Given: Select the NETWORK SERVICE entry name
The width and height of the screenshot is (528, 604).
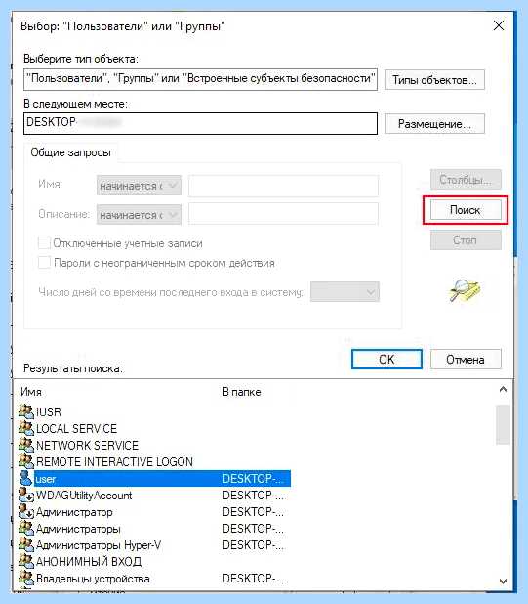Looking at the screenshot, I should (x=87, y=445).
